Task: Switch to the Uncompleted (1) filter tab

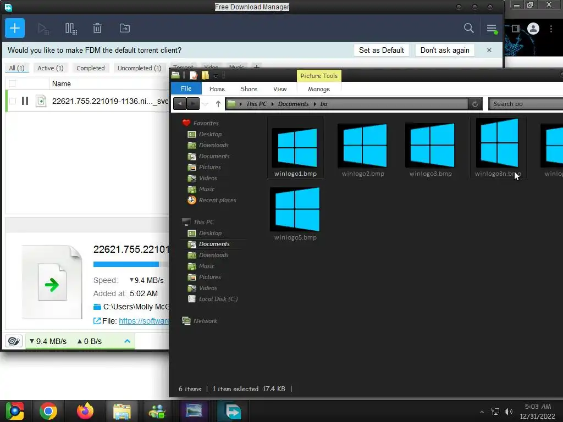Action: coord(139,68)
